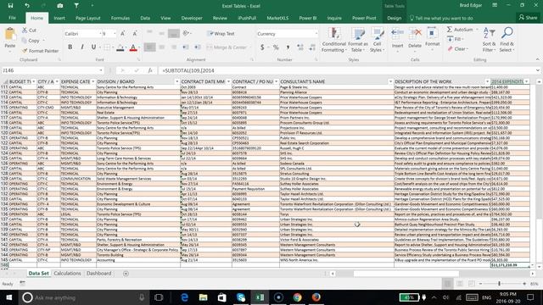
Task: Open the Dashboard sheet tab
Action: coord(99,273)
